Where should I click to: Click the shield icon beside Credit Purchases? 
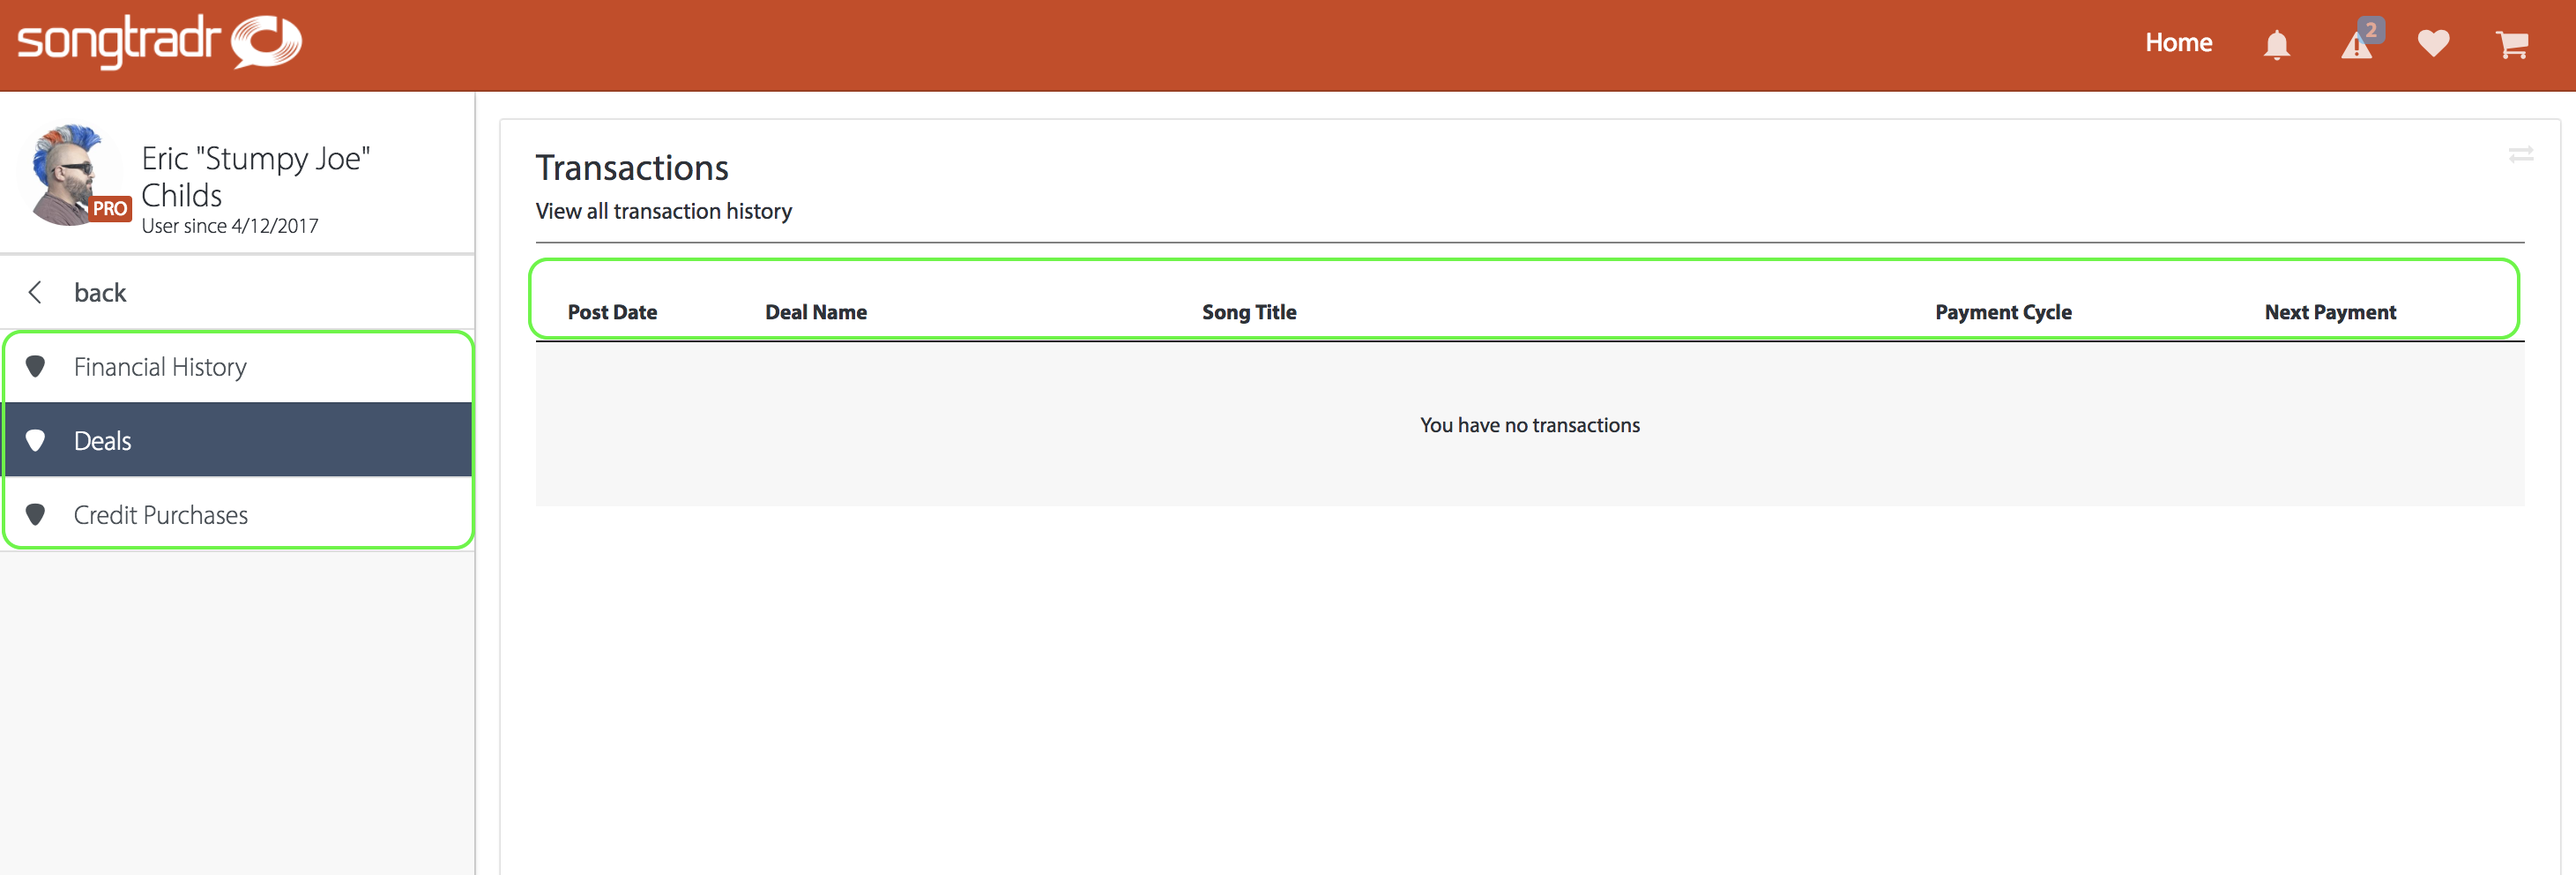pos(35,514)
